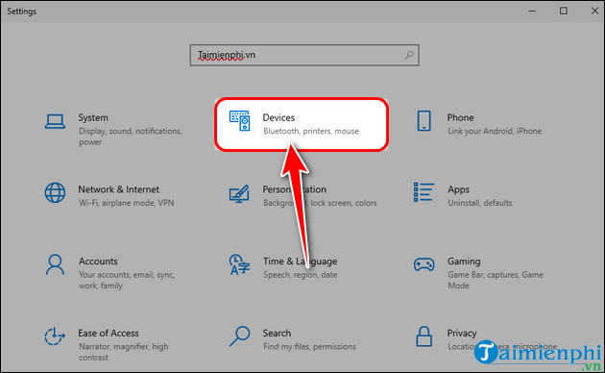Image resolution: width=605 pixels, height=373 pixels.
Task: Open Network & Internet label
Action: tap(118, 189)
